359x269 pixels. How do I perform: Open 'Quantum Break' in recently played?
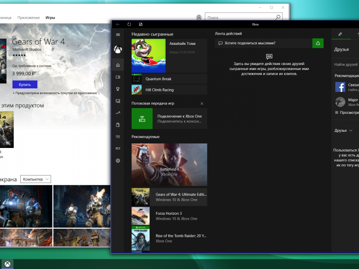click(169, 79)
